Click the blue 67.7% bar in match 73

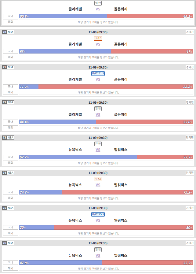coord(78,157)
